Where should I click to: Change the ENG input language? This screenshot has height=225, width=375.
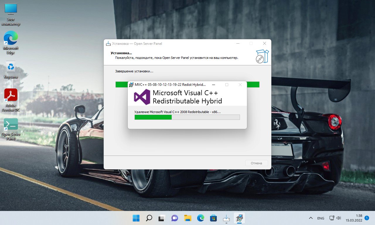pyautogui.click(x=321, y=218)
